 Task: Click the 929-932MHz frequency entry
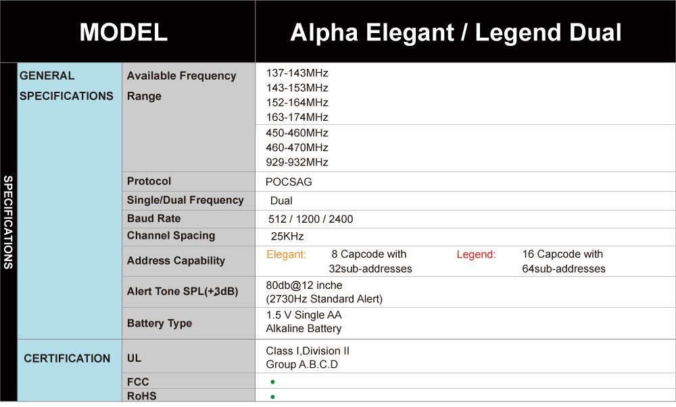(297, 162)
